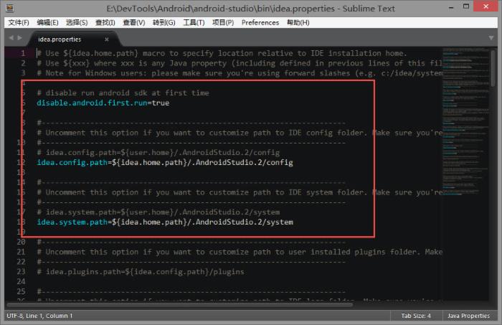The height and width of the screenshot is (325, 502).
Task: Minimize the Sublime Text window
Action: tap(441, 7)
